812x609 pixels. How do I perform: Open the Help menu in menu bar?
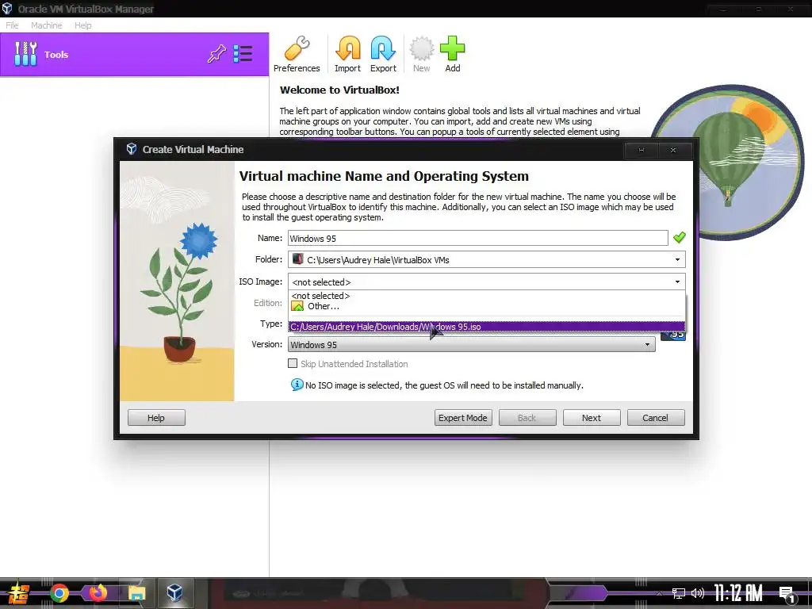[82, 25]
